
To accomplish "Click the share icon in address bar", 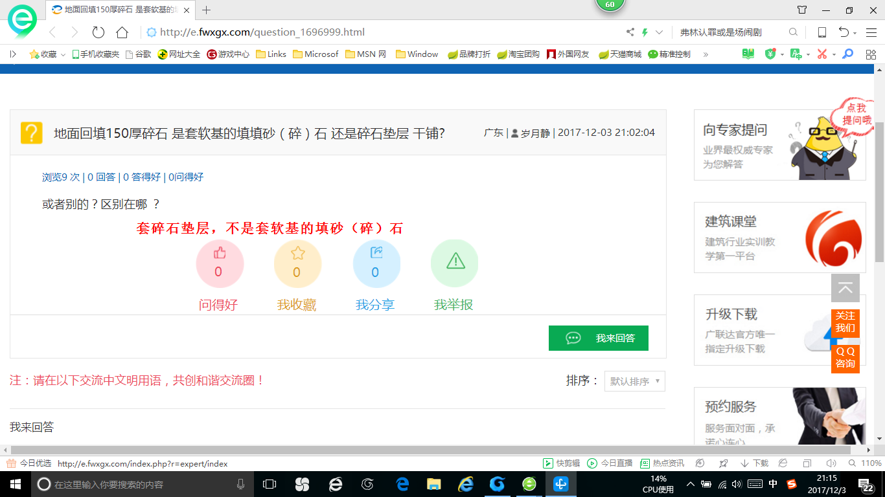I will click(630, 32).
